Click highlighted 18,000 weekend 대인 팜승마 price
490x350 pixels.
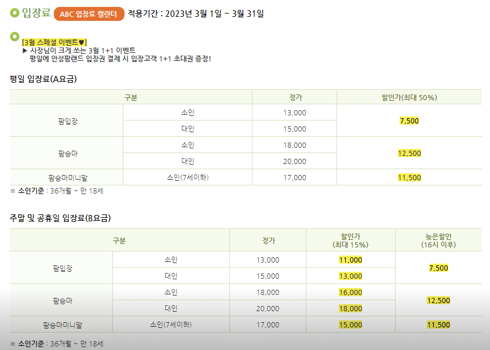point(350,308)
